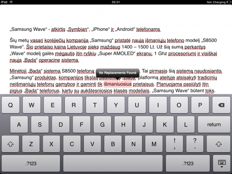
Task: Tap the word tradicinių
Action: [207, 77]
